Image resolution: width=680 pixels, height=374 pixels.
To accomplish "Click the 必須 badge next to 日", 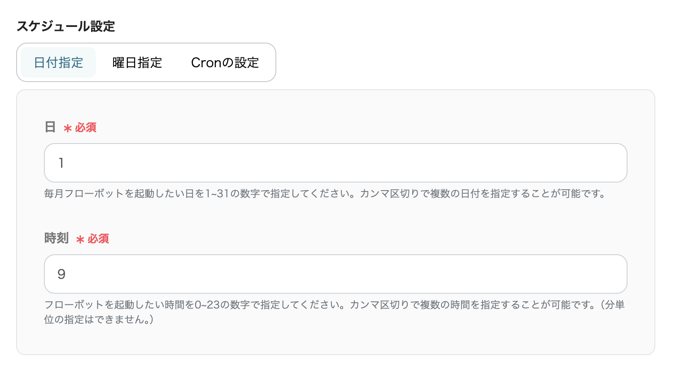I will pyautogui.click(x=87, y=128).
